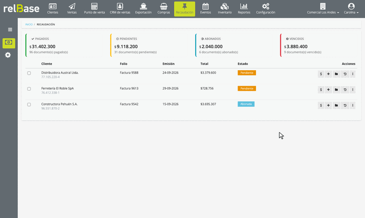Click the plus icon for Factura 9542
This screenshot has height=218, width=365.
(328, 105)
